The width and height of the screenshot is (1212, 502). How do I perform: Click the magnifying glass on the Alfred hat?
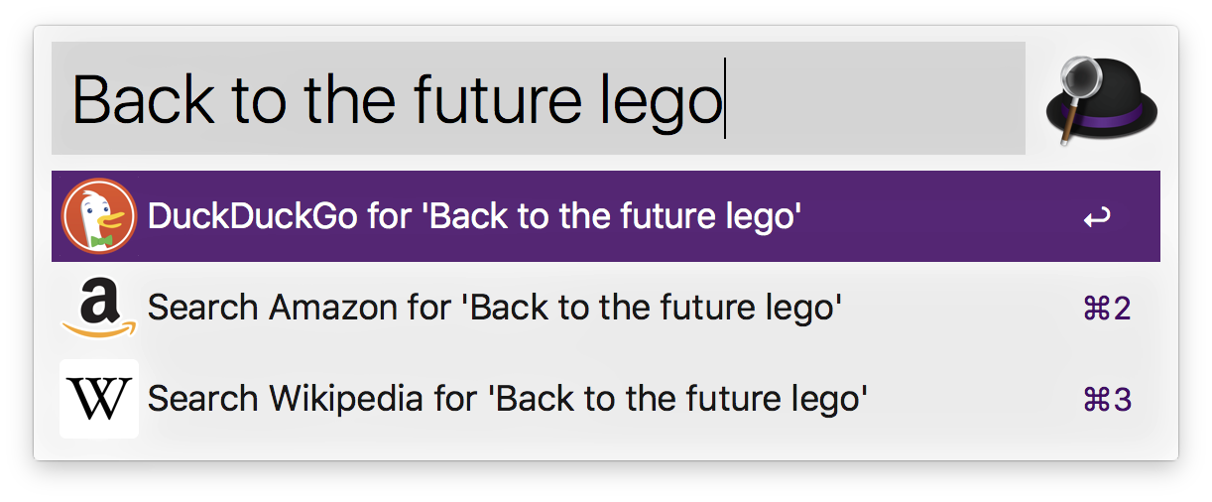(1075, 87)
